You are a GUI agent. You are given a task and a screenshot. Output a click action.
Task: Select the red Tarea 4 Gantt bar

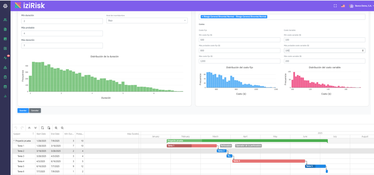(x=268, y=161)
